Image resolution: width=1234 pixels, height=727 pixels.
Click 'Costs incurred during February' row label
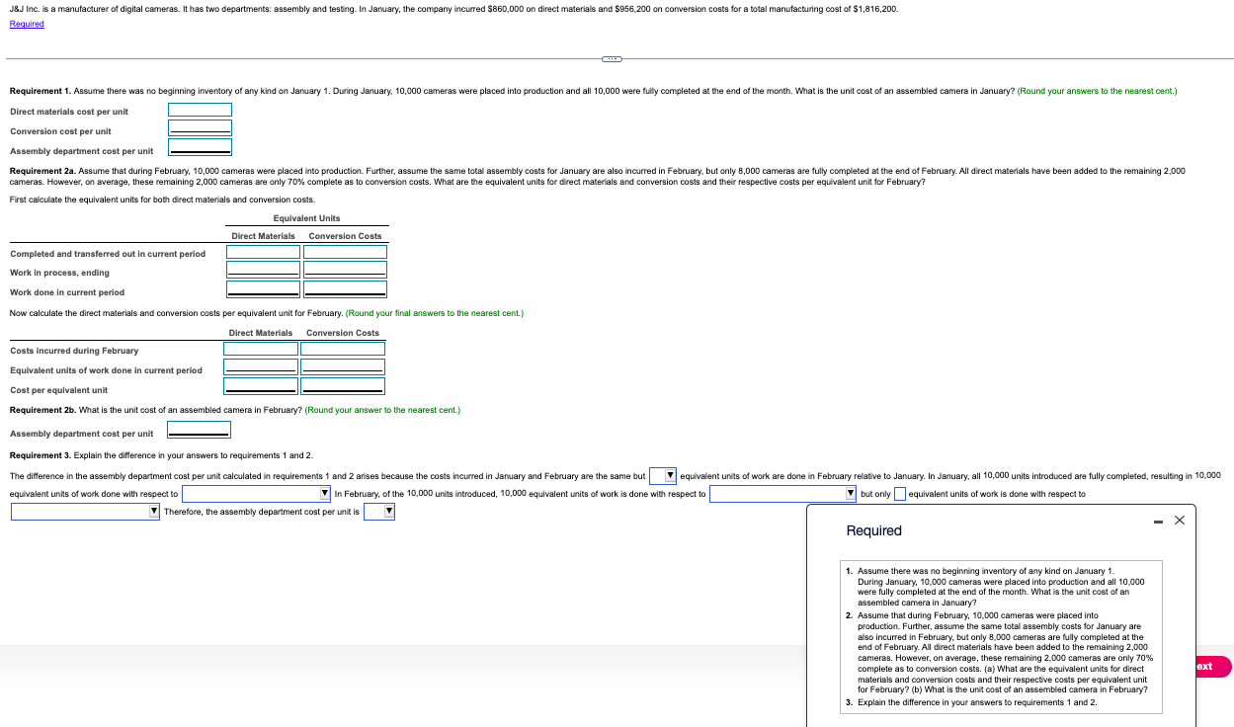[x=74, y=351]
